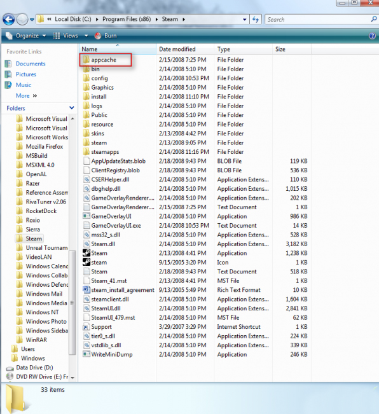
Task: Select the steam_install_agreement rich text file
Action: (x=118, y=290)
